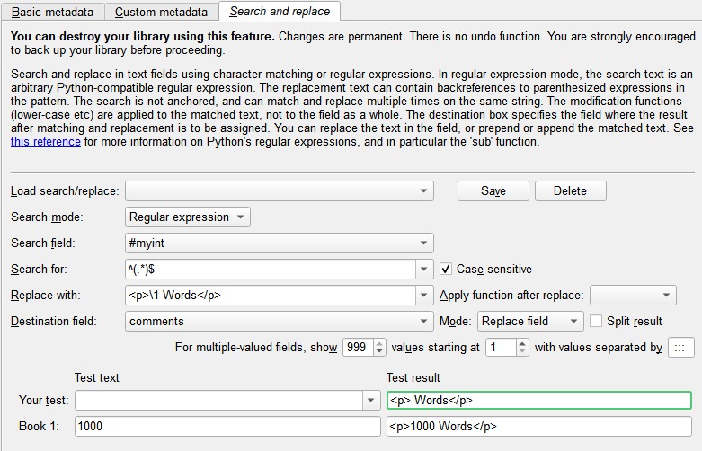
Task: Click the Replace with text field
Action: click(x=271, y=295)
